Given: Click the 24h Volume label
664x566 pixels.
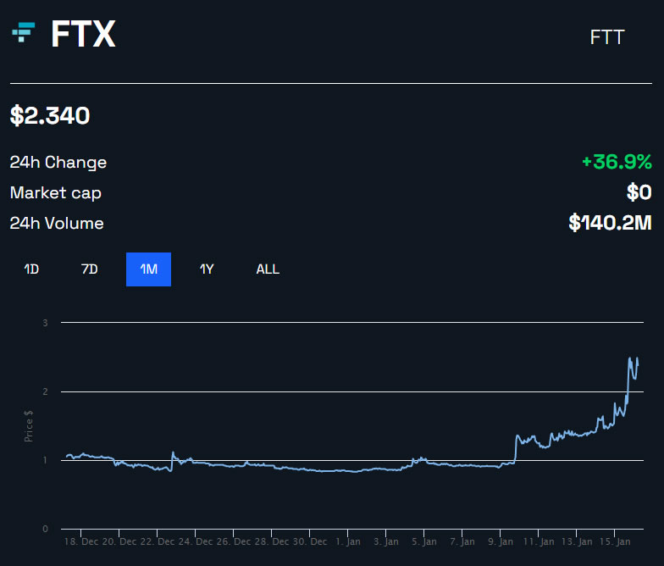Looking at the screenshot, I should click(x=57, y=223).
